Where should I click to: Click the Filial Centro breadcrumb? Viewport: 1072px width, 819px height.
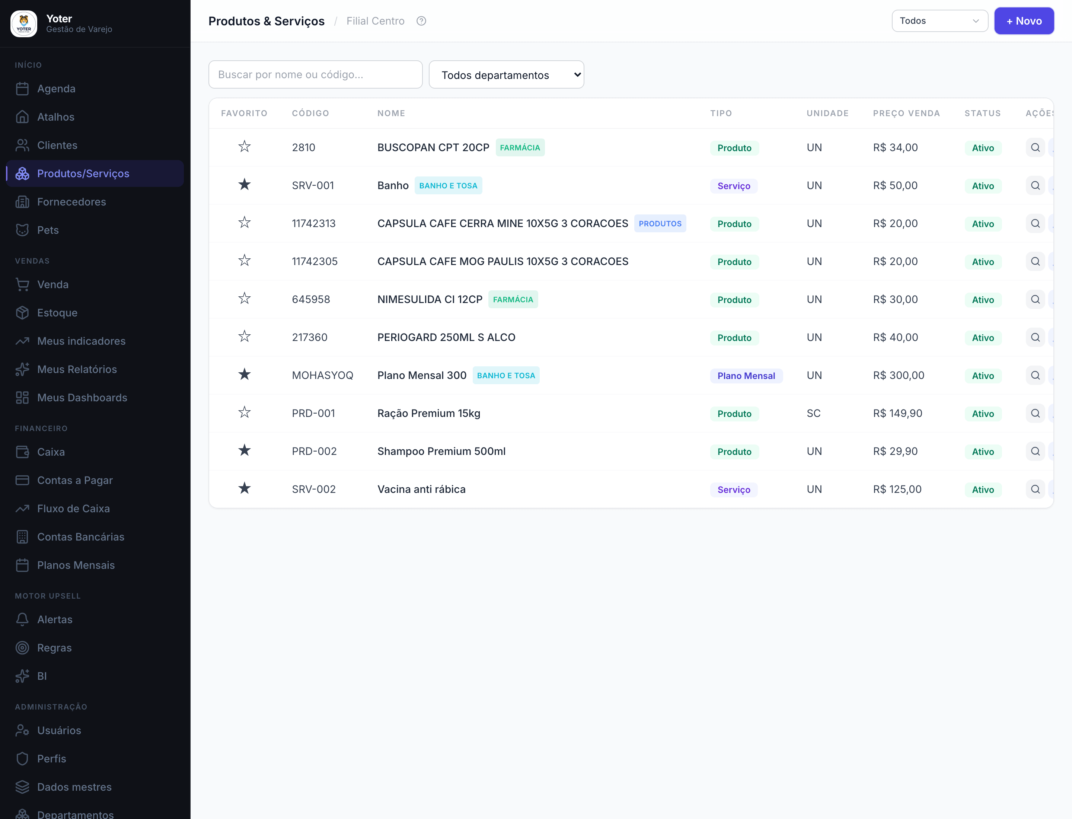375,21
